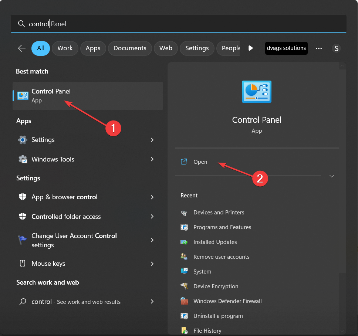Open Installed Updates from Recent
This screenshot has height=336, width=358.
[215, 242]
